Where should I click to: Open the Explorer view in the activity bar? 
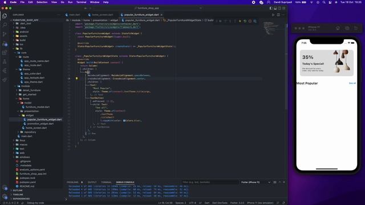click(x=5, y=16)
